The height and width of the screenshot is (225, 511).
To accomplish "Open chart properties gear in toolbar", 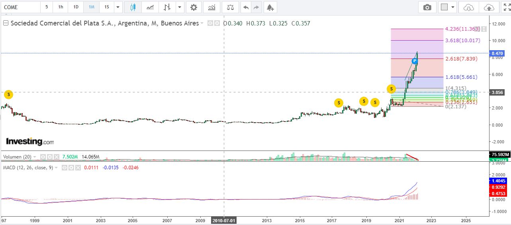I will point(194,7).
